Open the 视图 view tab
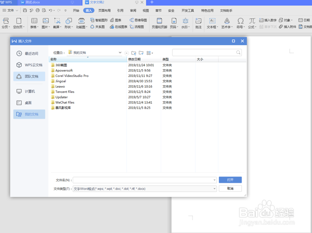312x233 pixels. 146,10
